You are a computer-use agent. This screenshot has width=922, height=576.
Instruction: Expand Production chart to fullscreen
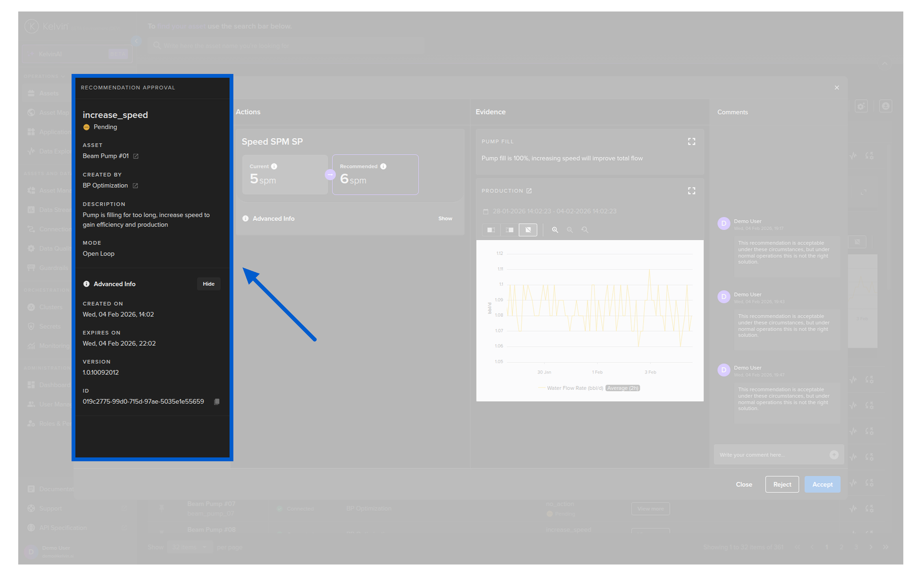point(691,191)
